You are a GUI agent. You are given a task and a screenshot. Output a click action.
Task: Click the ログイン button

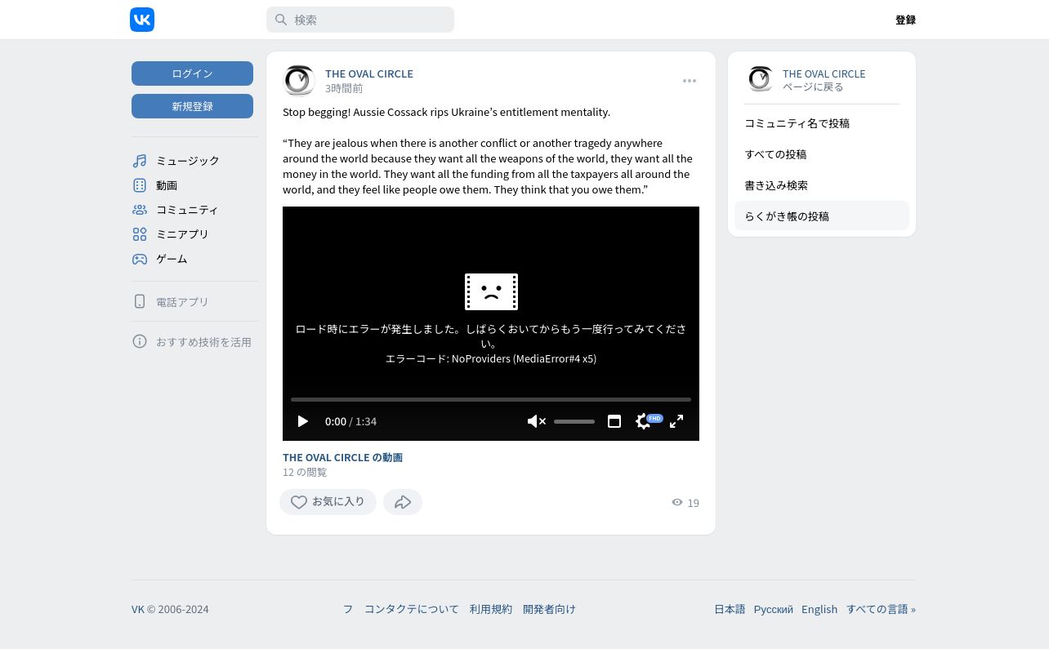click(x=192, y=73)
